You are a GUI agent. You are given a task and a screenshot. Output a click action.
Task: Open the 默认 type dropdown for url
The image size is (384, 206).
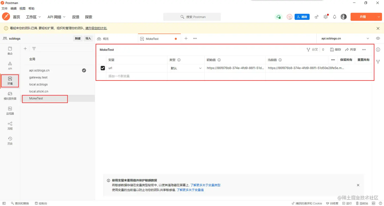186,68
